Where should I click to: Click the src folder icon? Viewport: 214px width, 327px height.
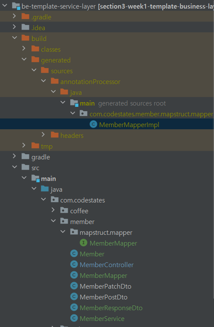(25, 168)
